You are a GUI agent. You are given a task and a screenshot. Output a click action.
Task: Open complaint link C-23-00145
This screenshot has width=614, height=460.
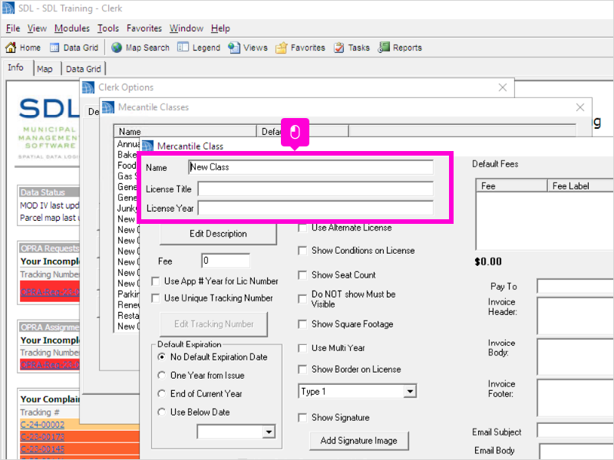[42, 449]
